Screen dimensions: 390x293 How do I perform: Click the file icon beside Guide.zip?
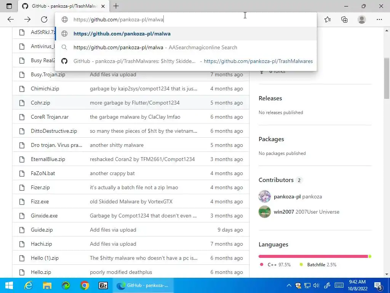pyautogui.click(x=22, y=230)
